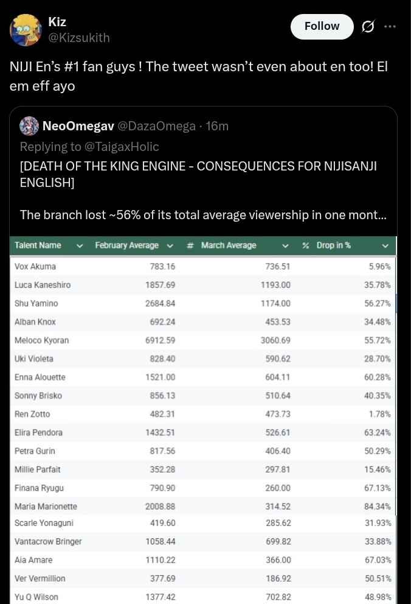Expand the Drop in % column dropdown
411x604 pixels.
point(385,246)
